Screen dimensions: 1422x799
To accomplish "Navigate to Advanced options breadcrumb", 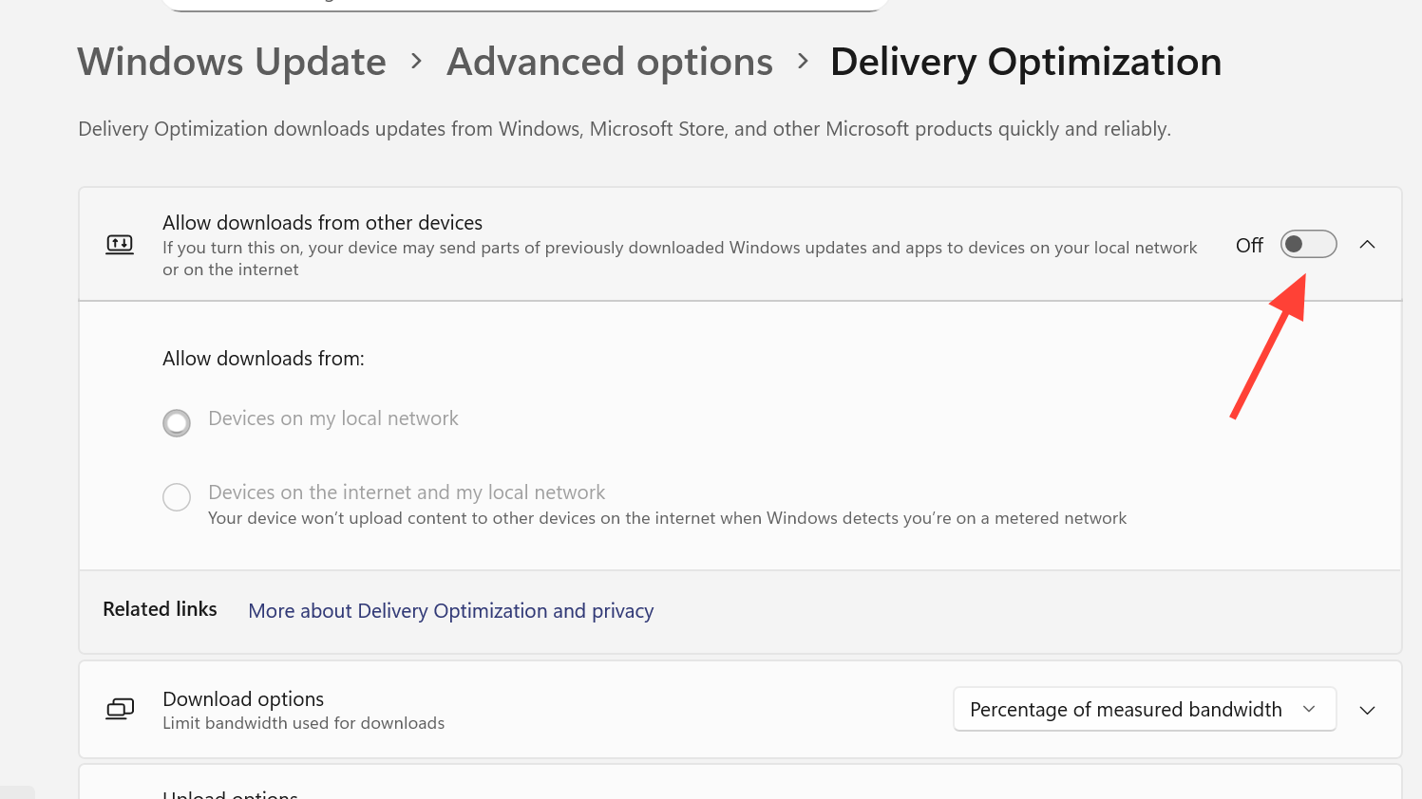I will (610, 63).
